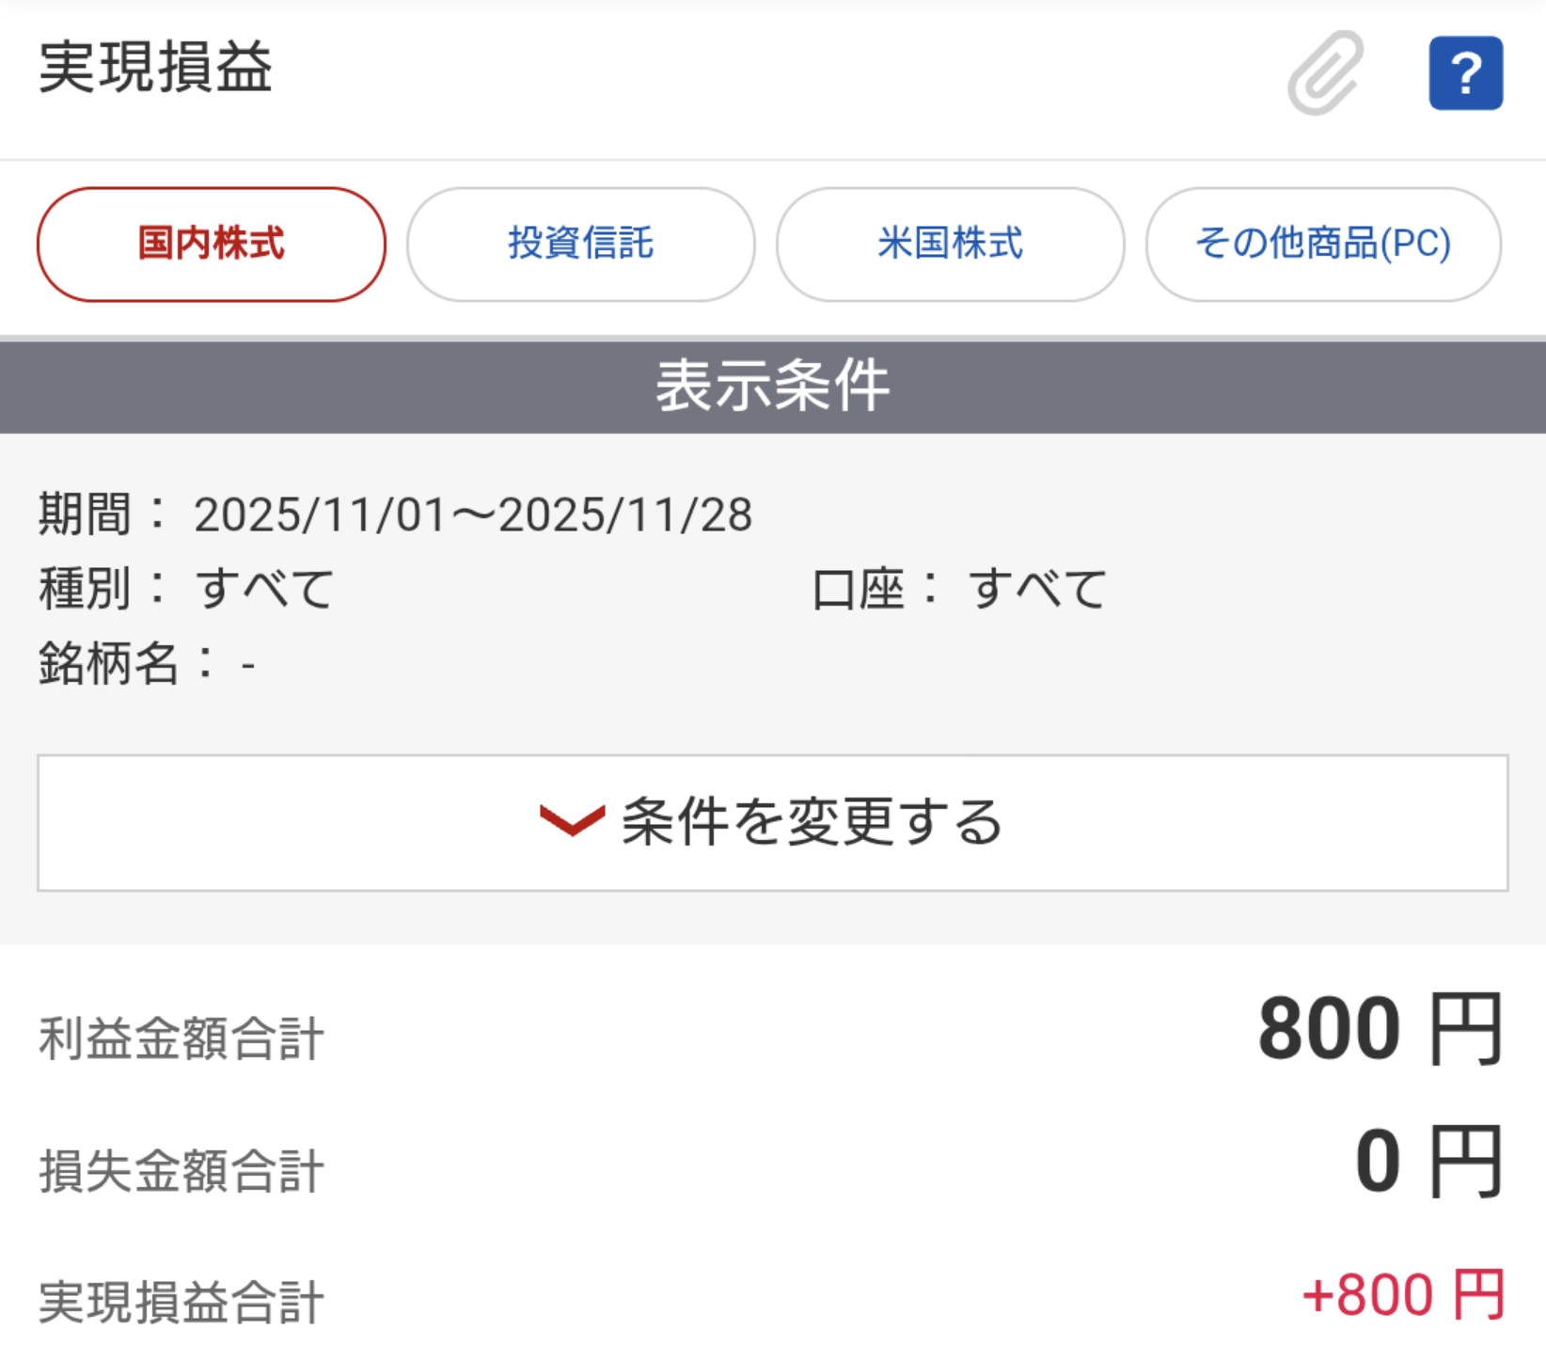This screenshot has height=1361, width=1546.
Task: Go to the その他商品(PC) tab
Action: click(1322, 245)
